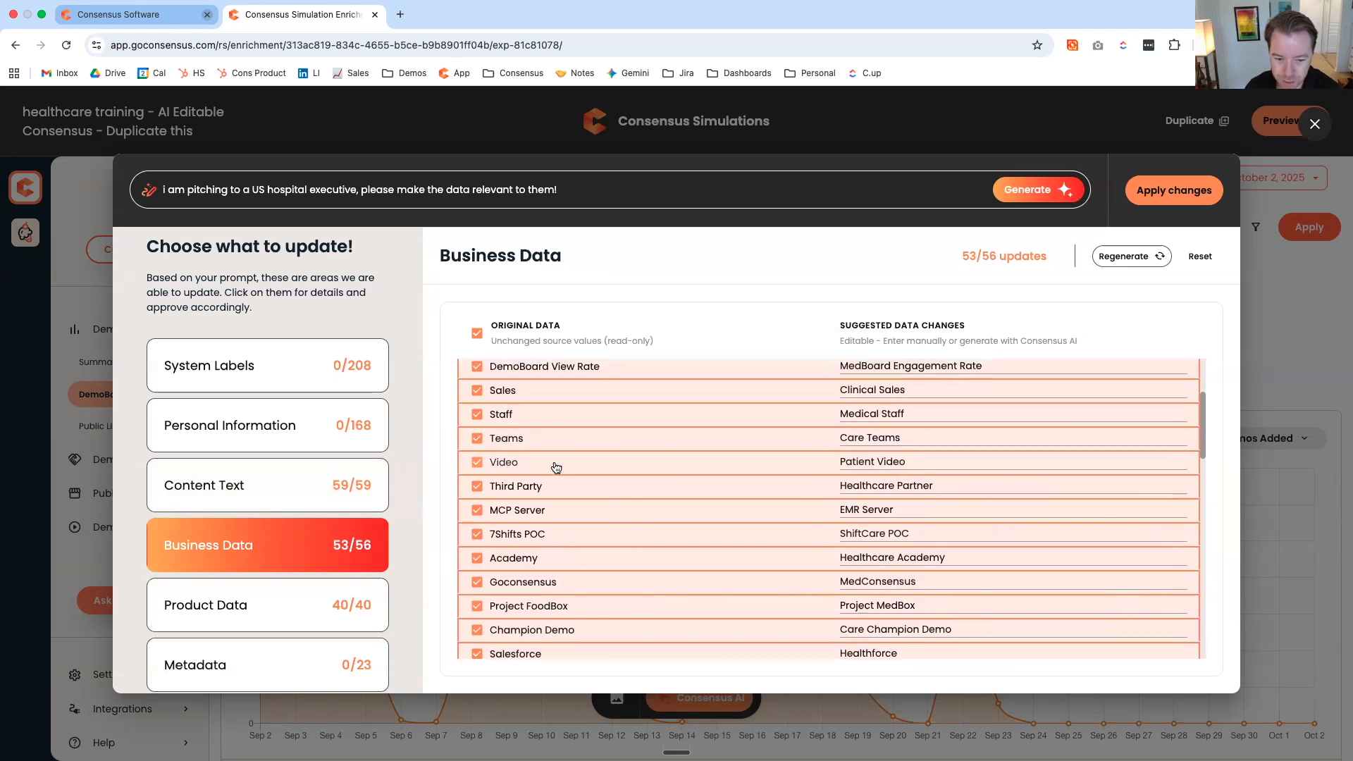
Task: Click the Apply changes button
Action: [x=1173, y=190]
